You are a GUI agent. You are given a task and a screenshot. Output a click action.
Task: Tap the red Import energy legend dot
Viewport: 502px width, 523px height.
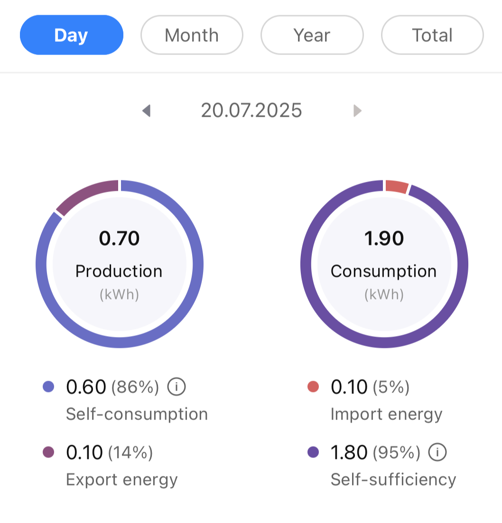[x=313, y=387]
